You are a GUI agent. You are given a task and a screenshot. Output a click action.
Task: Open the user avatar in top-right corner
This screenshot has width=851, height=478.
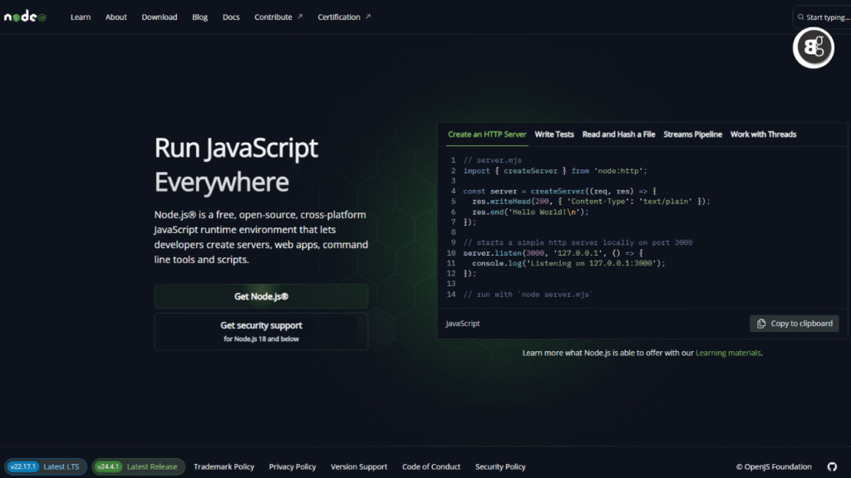click(813, 47)
